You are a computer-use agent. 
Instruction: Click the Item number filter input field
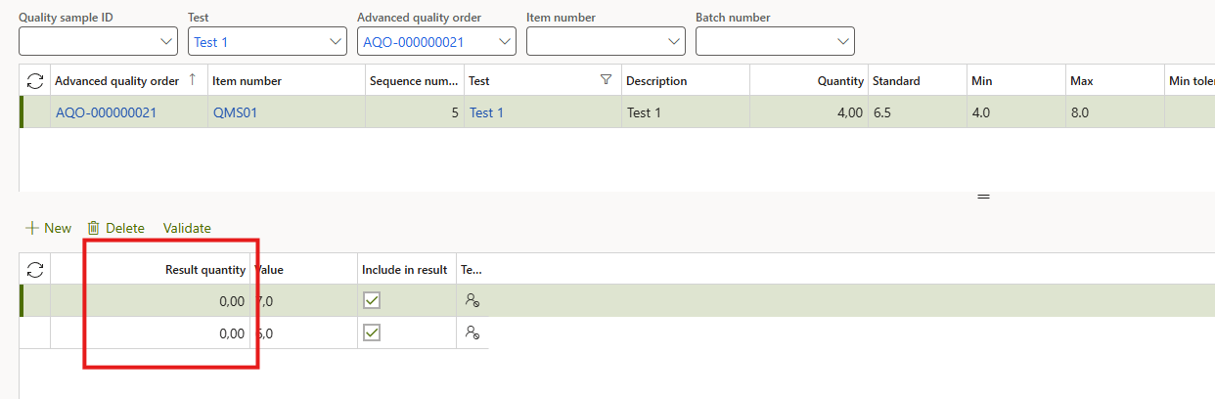pos(595,41)
